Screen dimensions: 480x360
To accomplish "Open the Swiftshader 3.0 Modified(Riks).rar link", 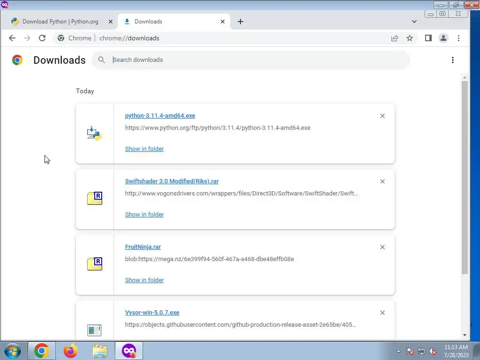I will (172, 181).
